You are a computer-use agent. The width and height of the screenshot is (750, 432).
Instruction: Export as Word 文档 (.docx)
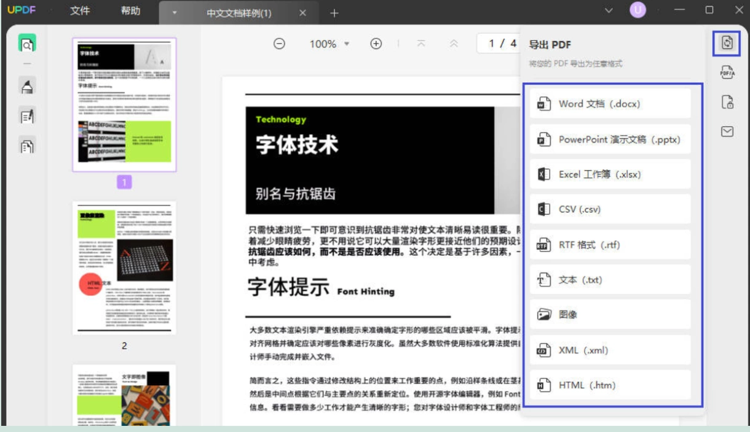610,104
